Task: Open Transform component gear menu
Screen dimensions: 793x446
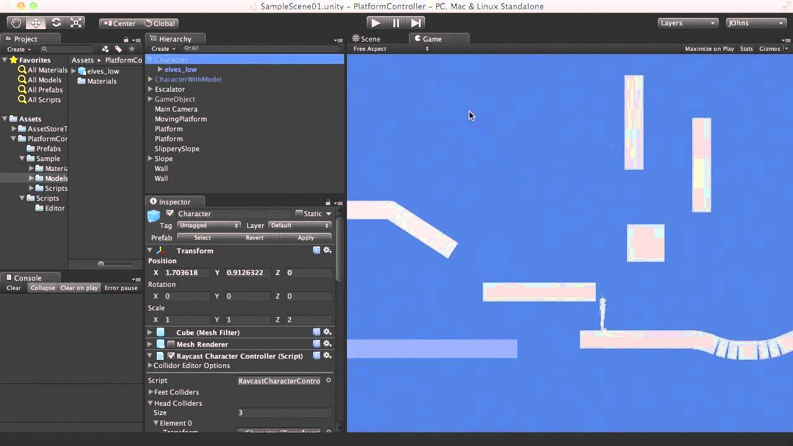Action: tap(328, 250)
